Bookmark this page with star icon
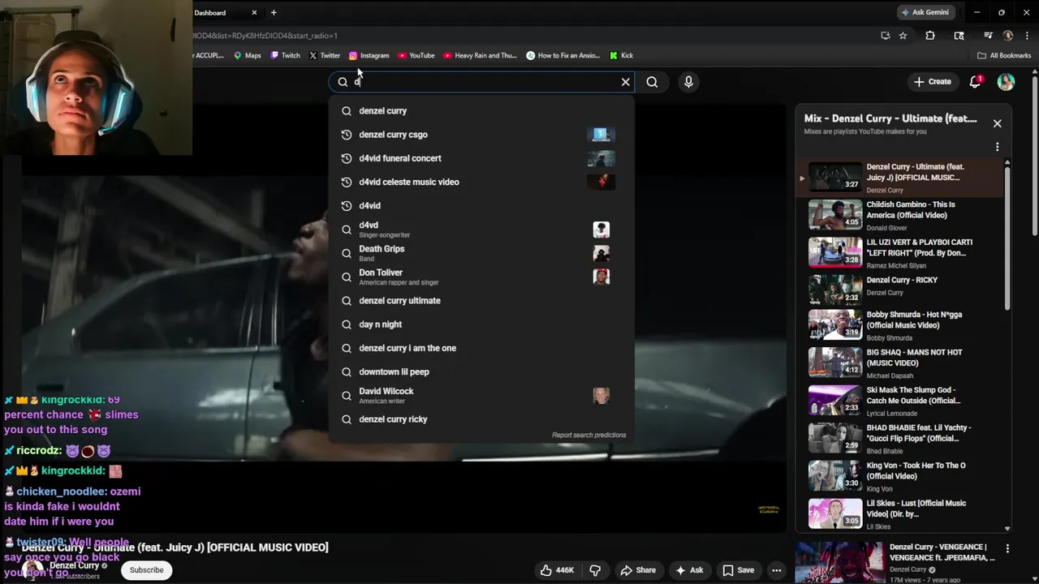The height and width of the screenshot is (584, 1039). [x=903, y=36]
